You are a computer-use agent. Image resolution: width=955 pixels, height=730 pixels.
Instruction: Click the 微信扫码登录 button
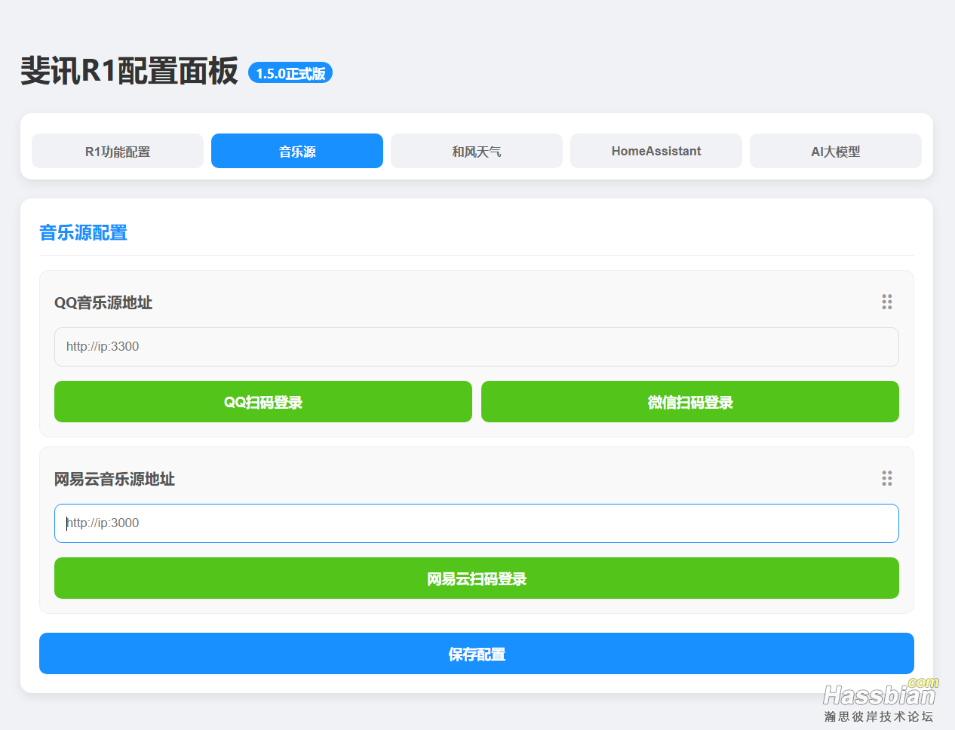tap(690, 402)
